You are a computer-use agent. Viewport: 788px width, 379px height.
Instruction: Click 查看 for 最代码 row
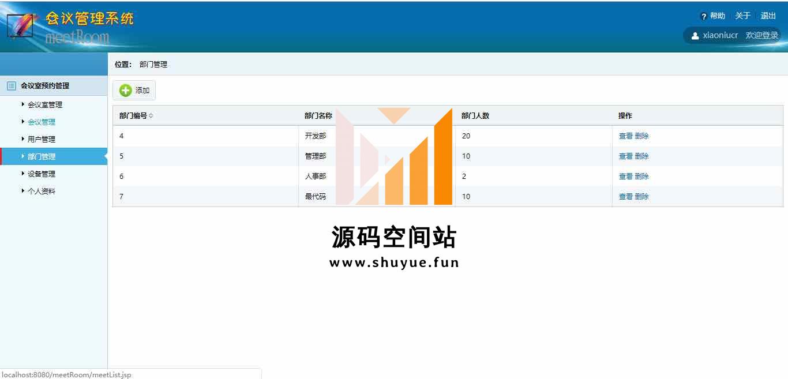626,197
